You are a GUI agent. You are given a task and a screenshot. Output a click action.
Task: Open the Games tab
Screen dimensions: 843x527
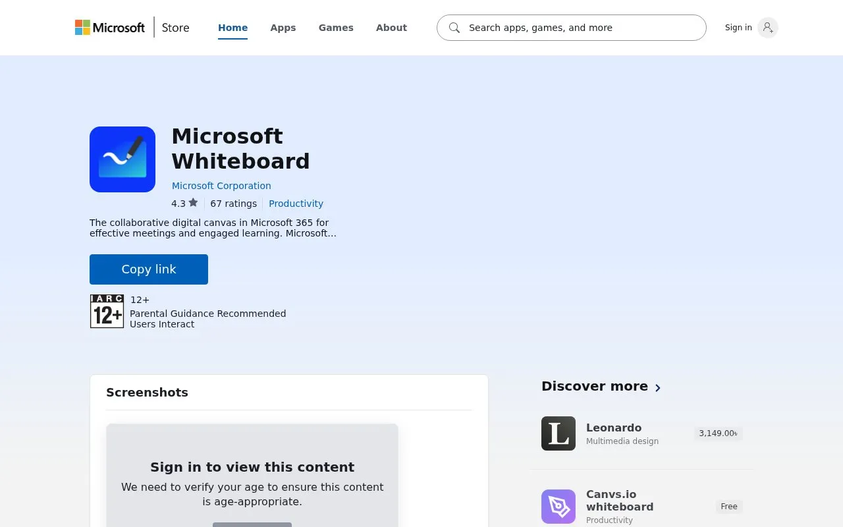pos(336,28)
